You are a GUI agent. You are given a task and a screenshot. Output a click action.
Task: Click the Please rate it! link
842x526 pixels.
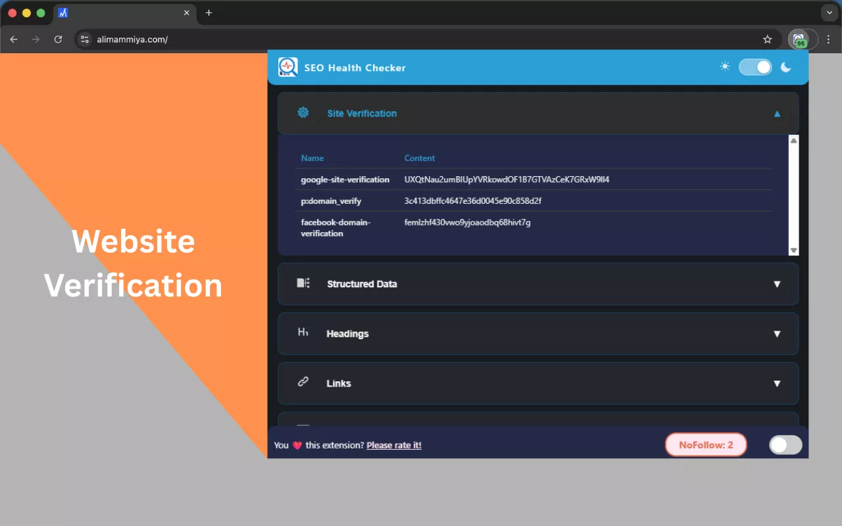tap(393, 445)
